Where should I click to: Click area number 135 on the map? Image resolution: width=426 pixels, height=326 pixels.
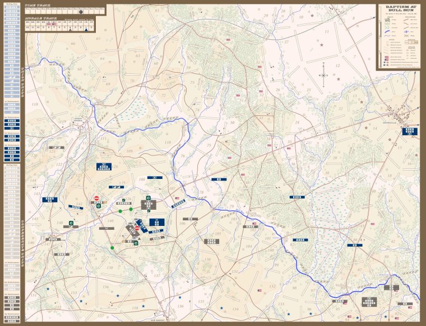[x=201, y=301]
